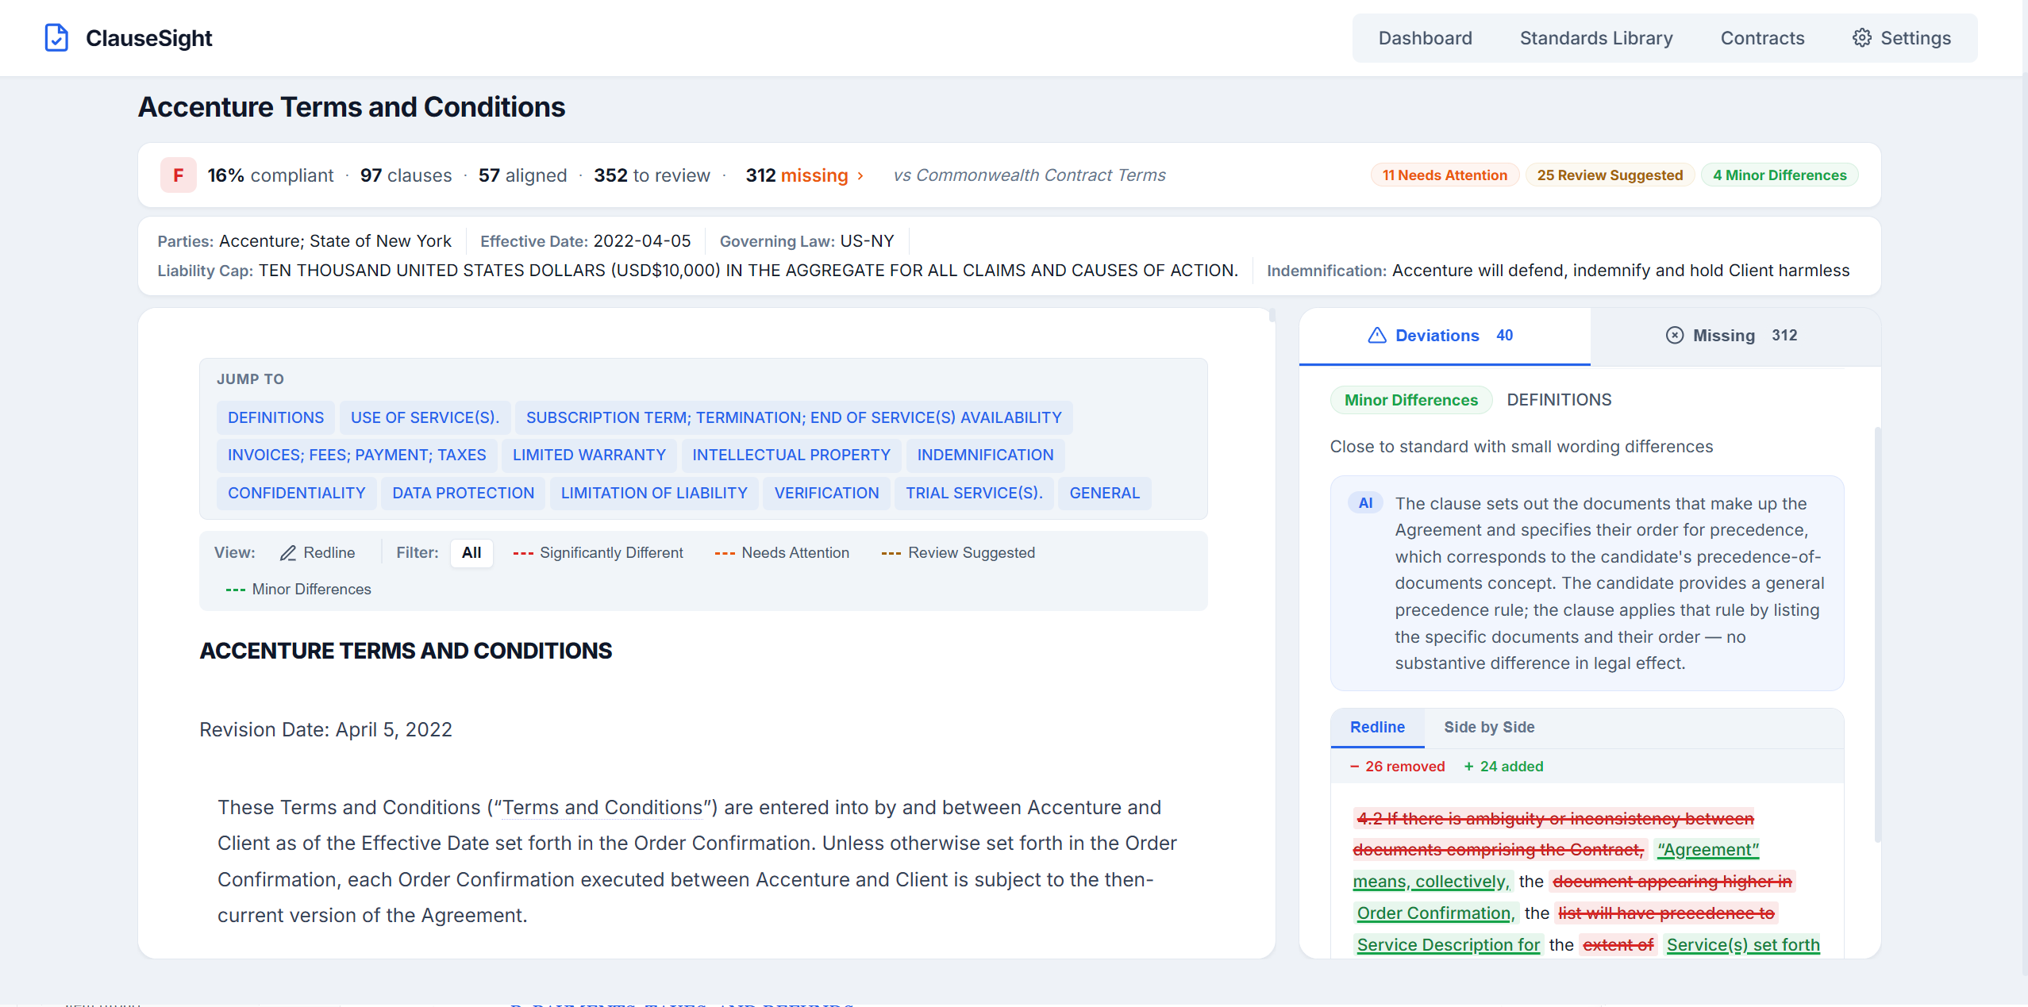Click the '24 added' count
Image resolution: width=2028 pixels, height=1007 pixels.
[1503, 767]
